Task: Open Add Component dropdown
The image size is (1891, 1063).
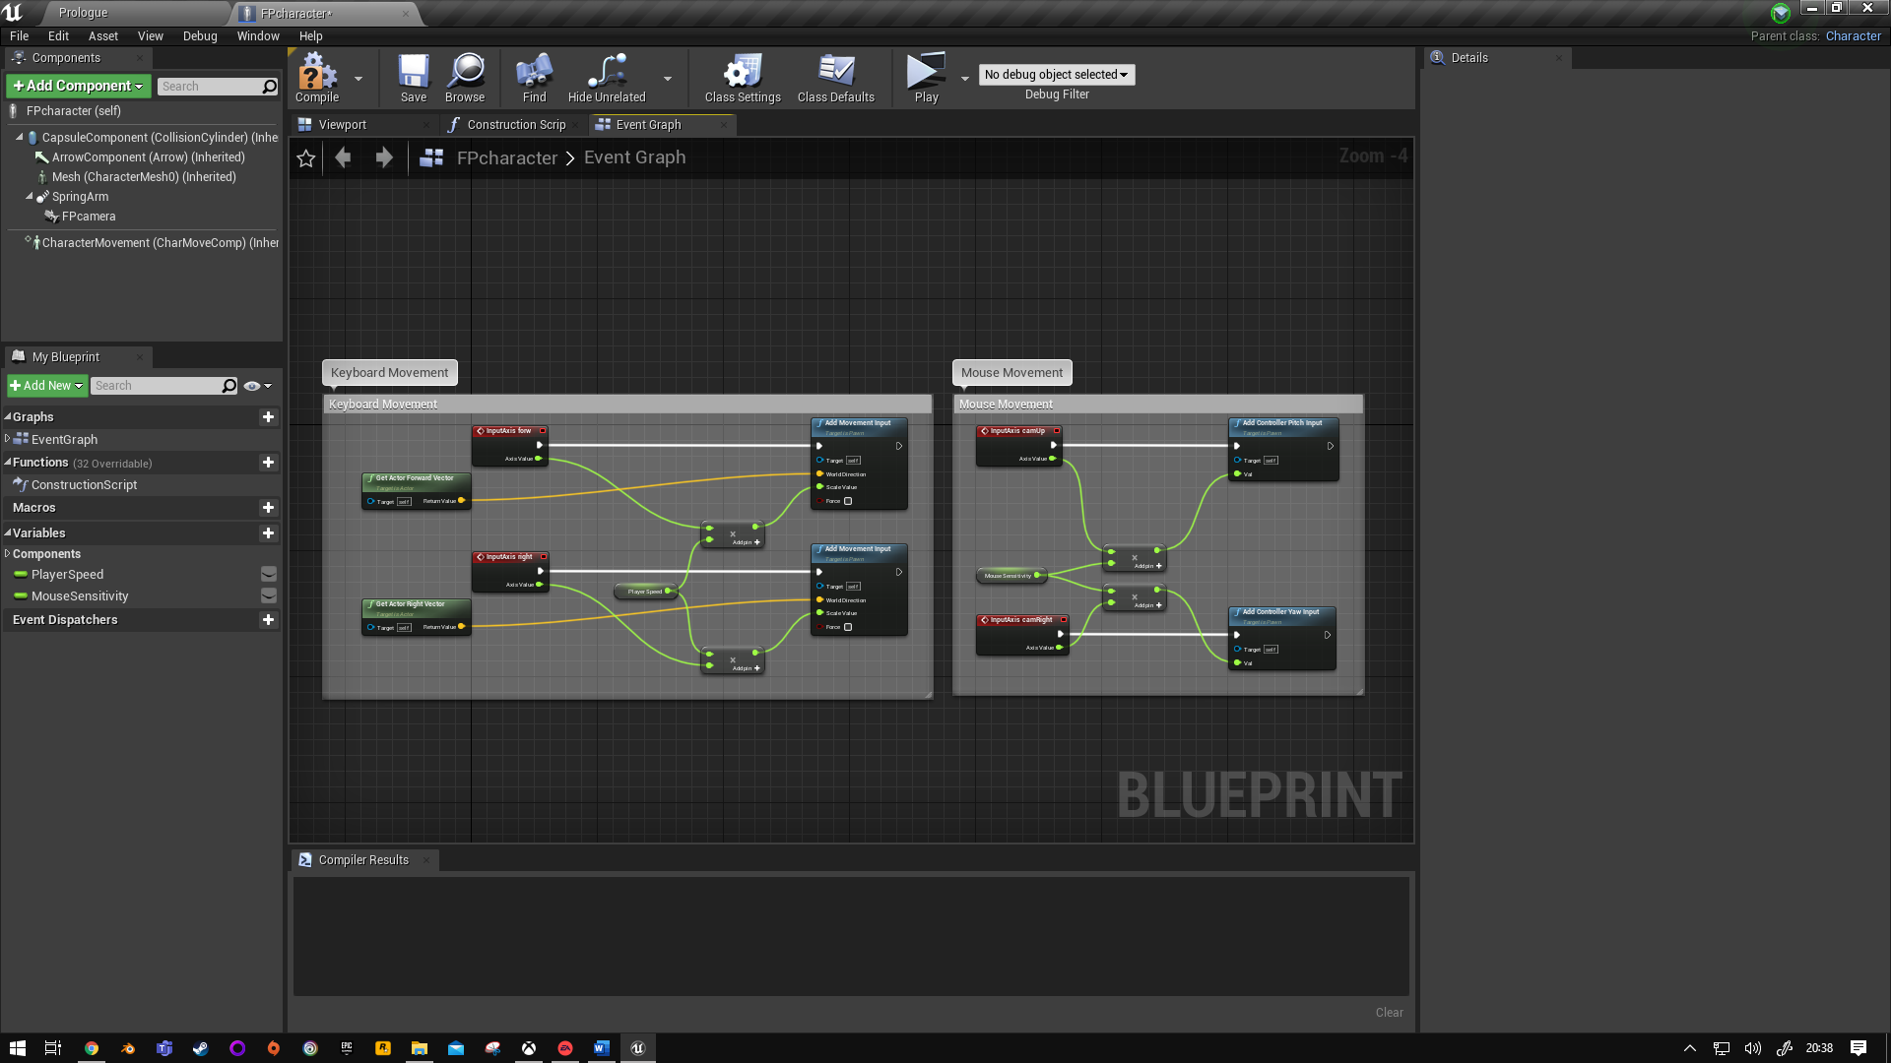Action: 79,87
